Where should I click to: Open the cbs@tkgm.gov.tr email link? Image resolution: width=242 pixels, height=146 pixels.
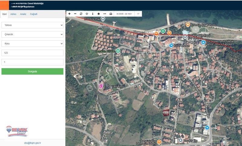click(32, 143)
